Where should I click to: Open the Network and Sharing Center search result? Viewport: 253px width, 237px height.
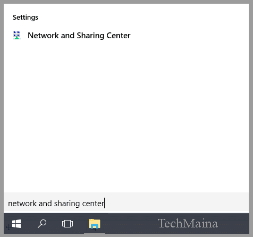[72, 36]
